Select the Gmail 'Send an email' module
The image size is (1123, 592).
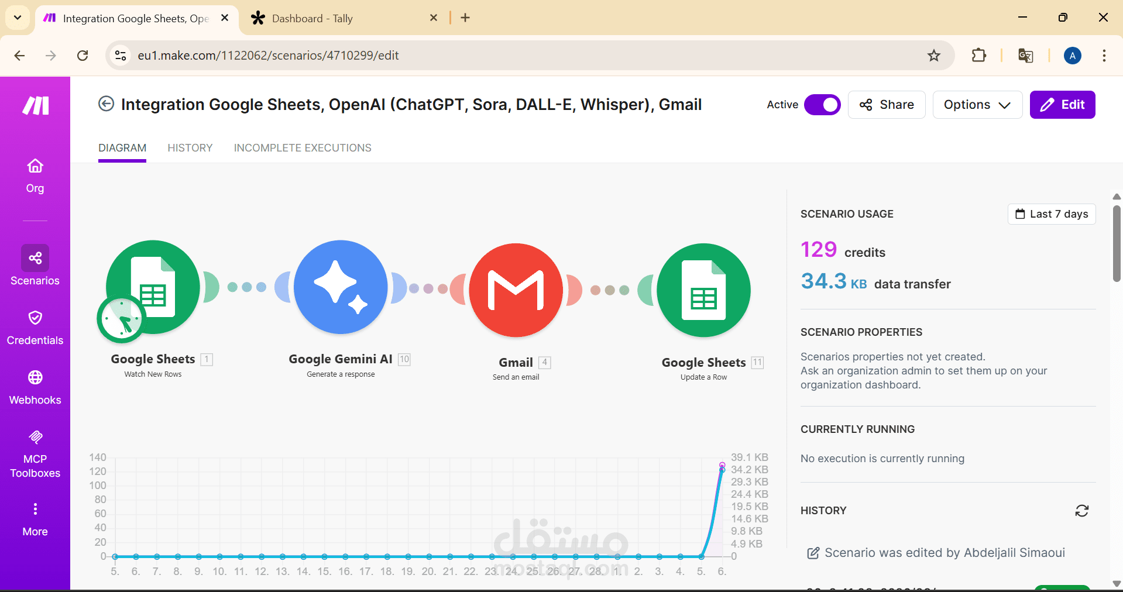tap(516, 290)
